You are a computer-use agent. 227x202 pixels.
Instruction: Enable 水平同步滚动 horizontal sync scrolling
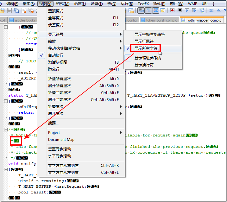(81, 156)
